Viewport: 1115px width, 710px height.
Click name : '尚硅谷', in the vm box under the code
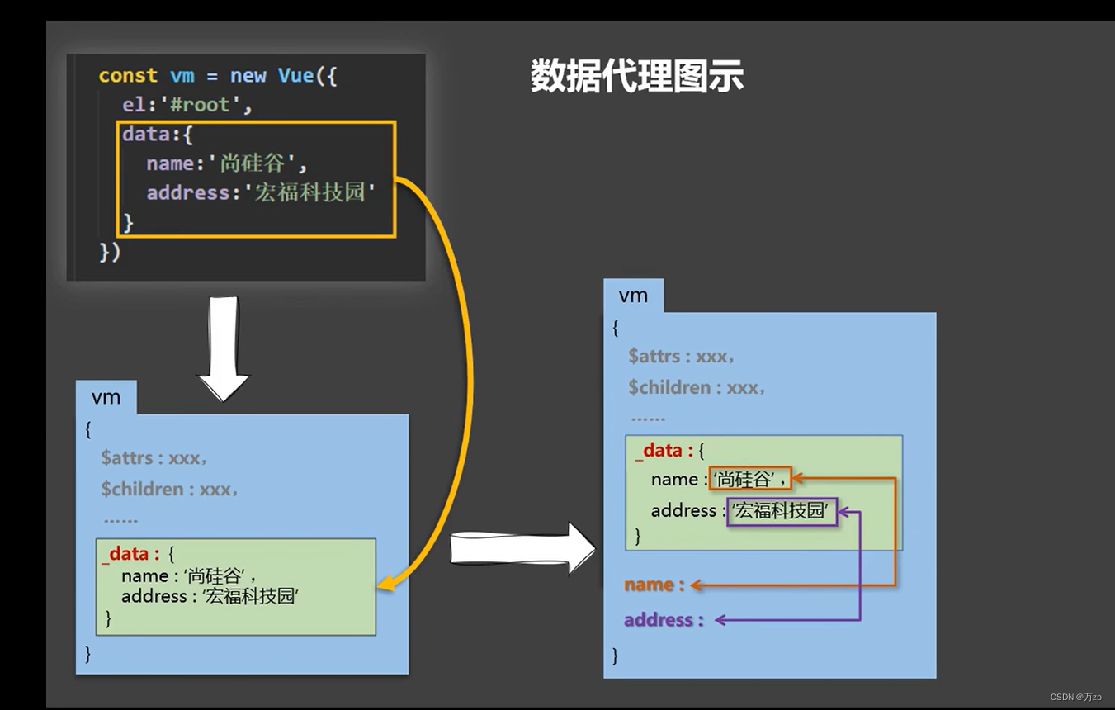coord(189,575)
